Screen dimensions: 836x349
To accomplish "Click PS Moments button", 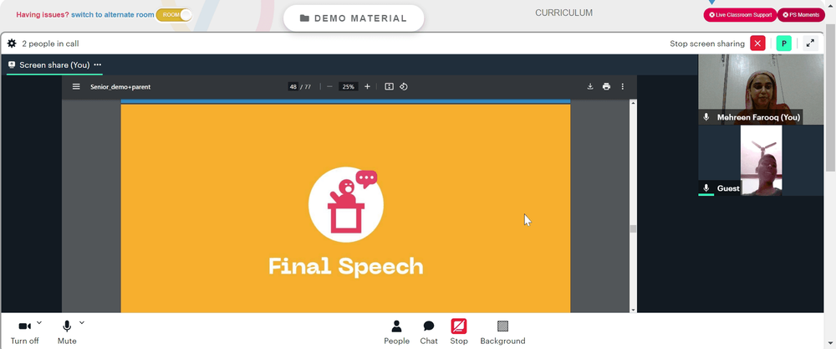I will tap(801, 15).
